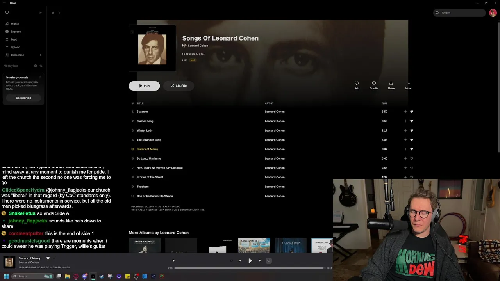Create a new playlist with the plus icon
Image resolution: width=500 pixels, height=281 pixels.
[36, 66]
